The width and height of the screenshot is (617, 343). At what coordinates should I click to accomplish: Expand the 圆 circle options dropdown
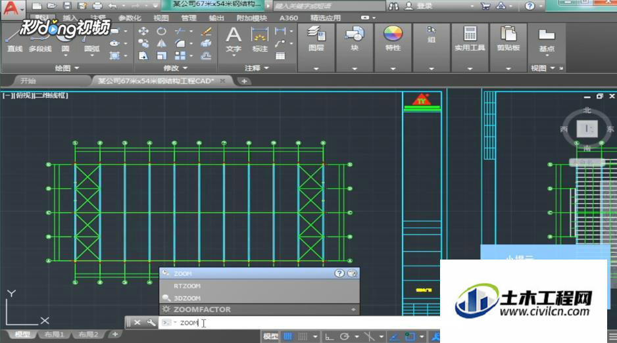coord(65,56)
